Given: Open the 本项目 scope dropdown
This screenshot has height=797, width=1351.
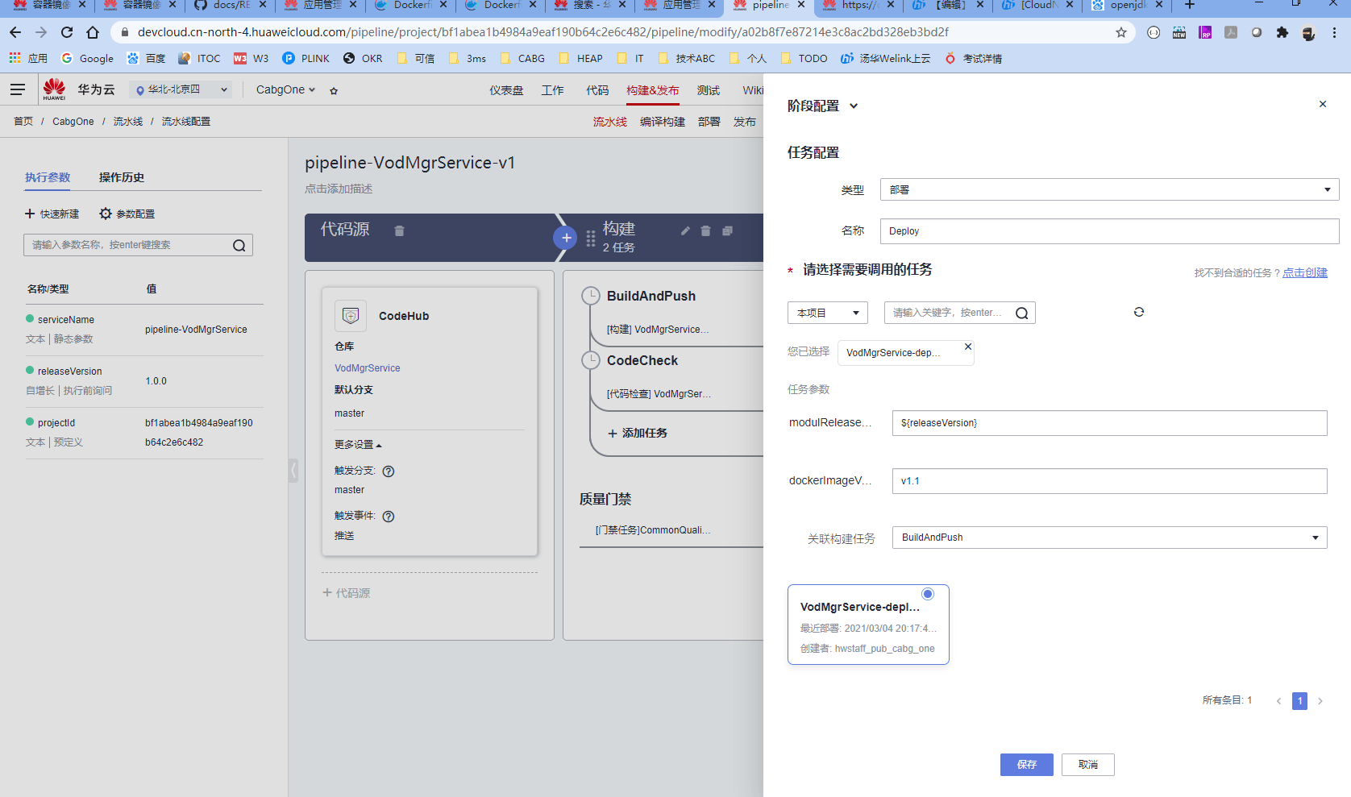Looking at the screenshot, I should [x=827, y=313].
